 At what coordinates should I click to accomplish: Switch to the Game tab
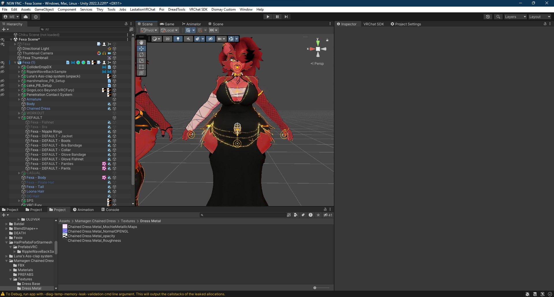pos(167,24)
